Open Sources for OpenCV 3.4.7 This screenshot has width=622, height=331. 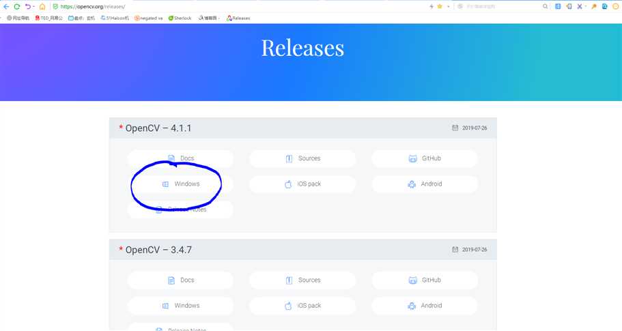[x=302, y=280]
